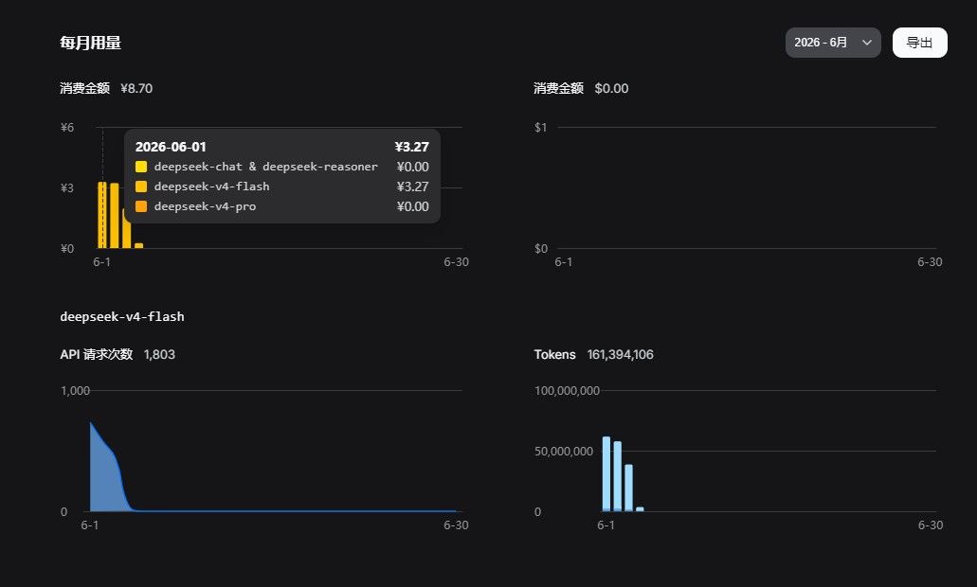Click the Tokens total 161,394,106
Image resolution: width=977 pixels, height=587 pixels.
tap(620, 354)
